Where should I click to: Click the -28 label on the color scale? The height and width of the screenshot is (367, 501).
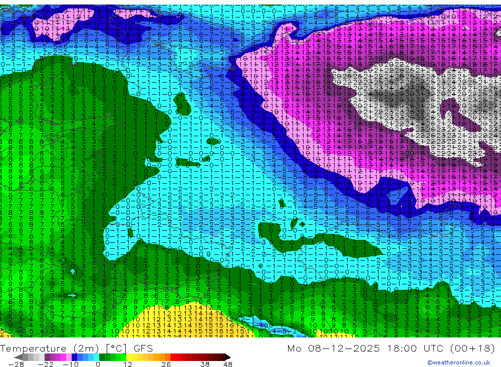pyautogui.click(x=16, y=364)
